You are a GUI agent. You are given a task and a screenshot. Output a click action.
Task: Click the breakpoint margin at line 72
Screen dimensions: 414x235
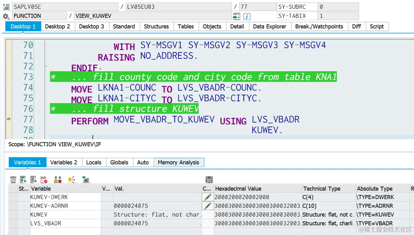[9, 66]
